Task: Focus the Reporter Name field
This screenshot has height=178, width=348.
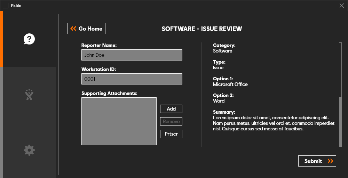Action: 132,55
